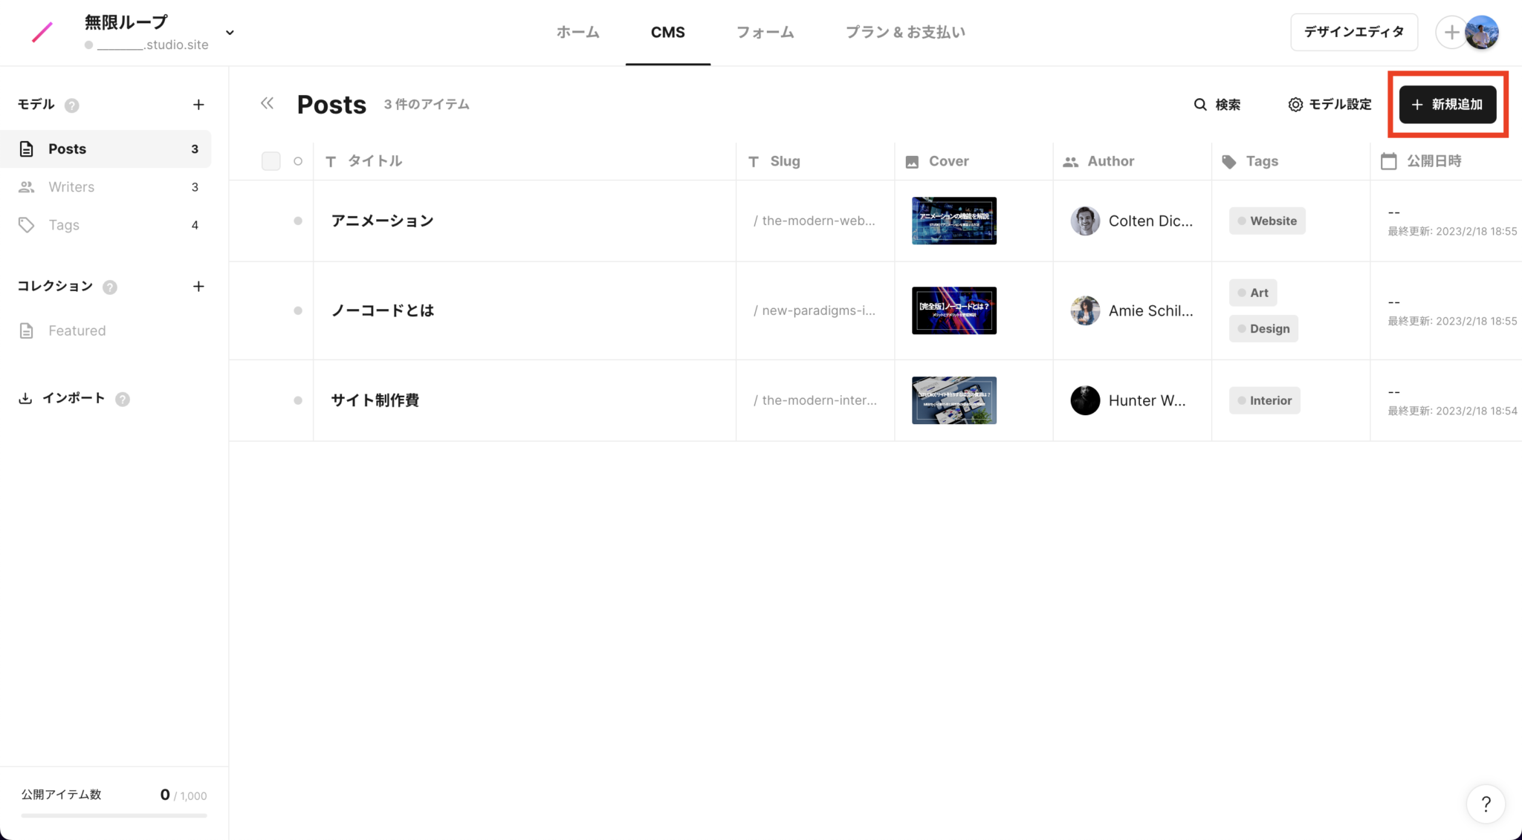Click the 新規追加 button
The width and height of the screenshot is (1522, 840).
coord(1447,105)
